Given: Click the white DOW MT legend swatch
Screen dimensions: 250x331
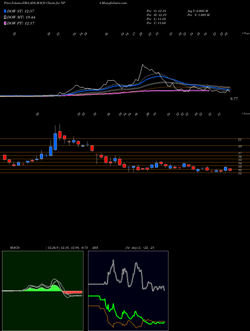Looking at the screenshot, I should [5, 18].
